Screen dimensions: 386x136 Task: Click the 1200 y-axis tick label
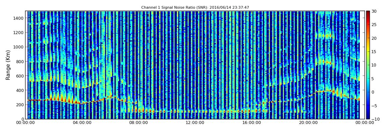coord(19,33)
